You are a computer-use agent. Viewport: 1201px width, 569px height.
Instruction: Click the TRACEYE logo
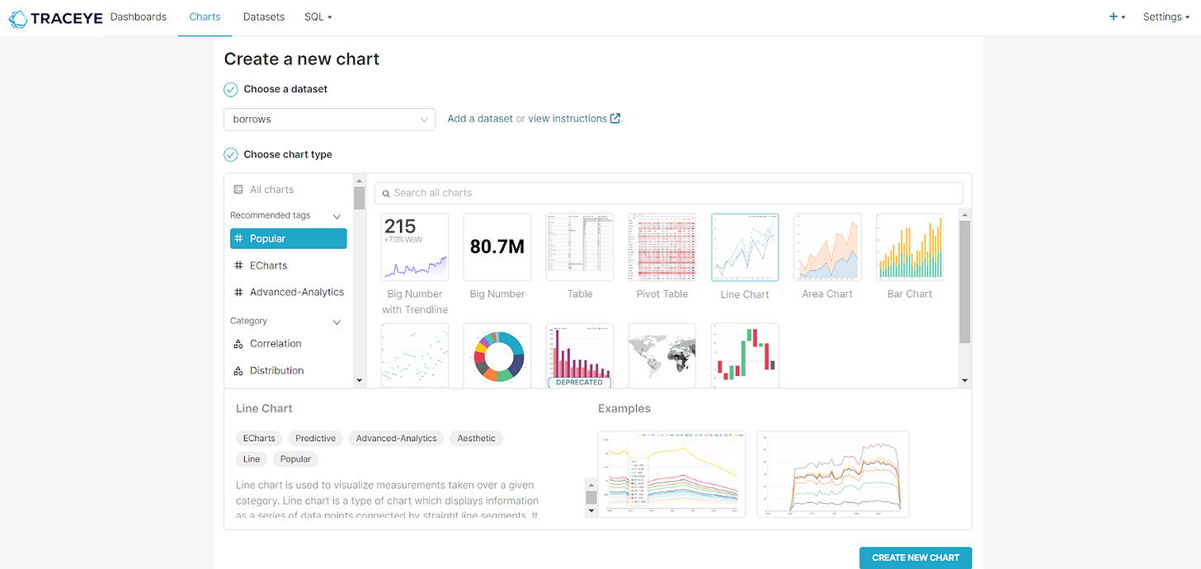coord(54,17)
